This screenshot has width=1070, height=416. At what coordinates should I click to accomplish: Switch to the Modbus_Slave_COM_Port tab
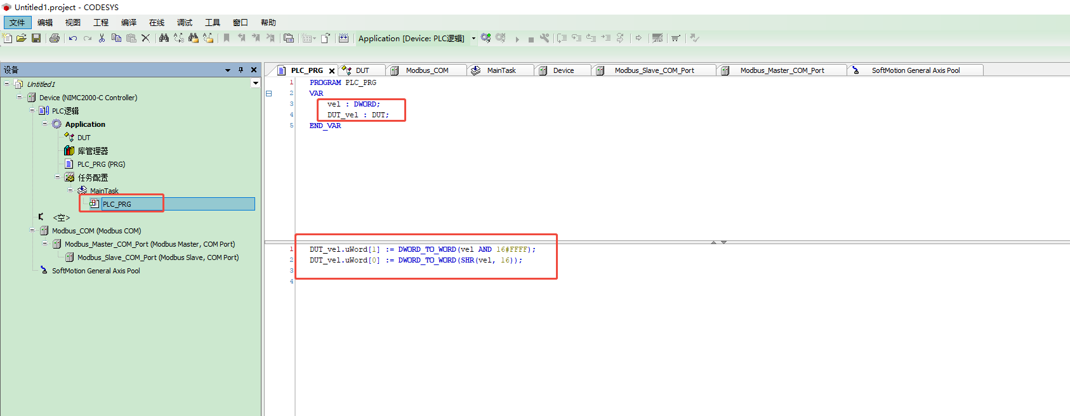[654, 70]
